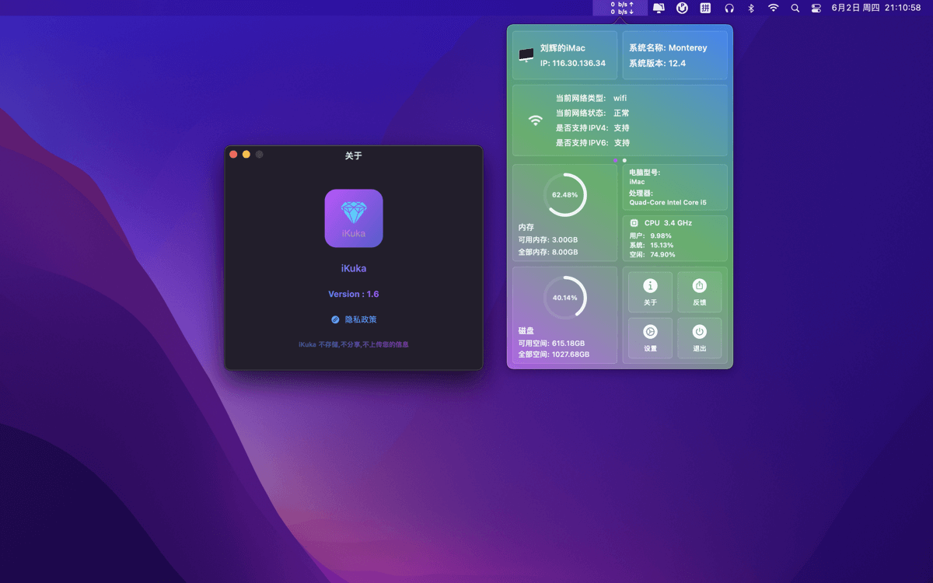This screenshot has height=583, width=933.
Task: Open the Wi-Fi menu in the menu bar
Action: (773, 8)
